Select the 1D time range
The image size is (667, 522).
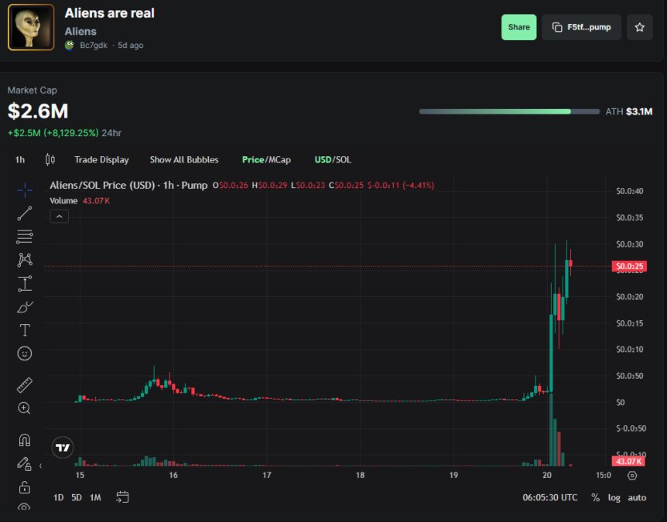click(x=58, y=497)
